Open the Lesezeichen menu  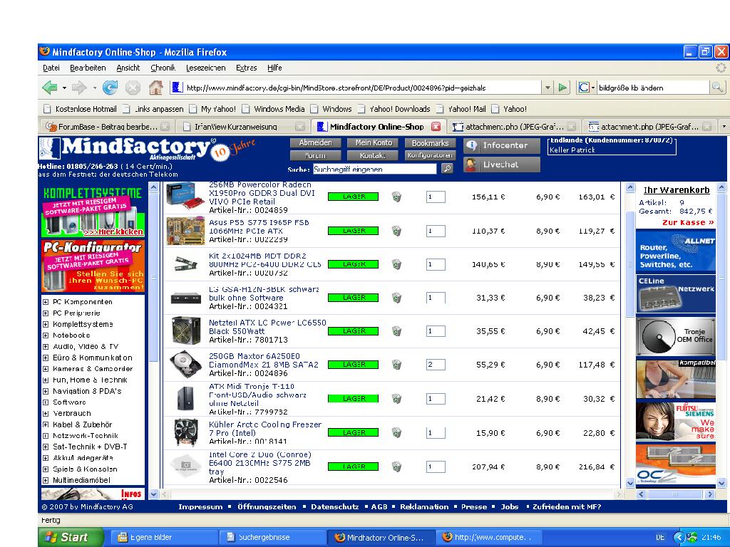[206, 68]
